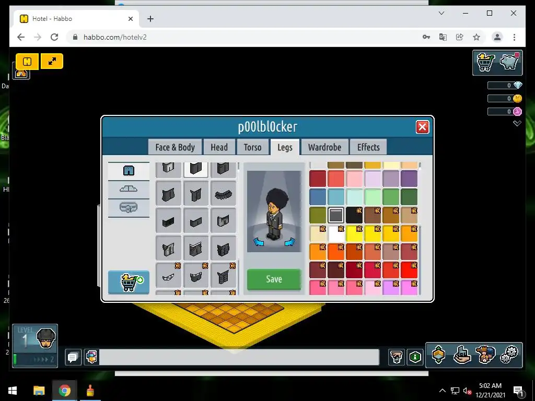The height and width of the screenshot is (401, 535).
Task: Open the Wardrobe tab
Action: tap(324, 147)
